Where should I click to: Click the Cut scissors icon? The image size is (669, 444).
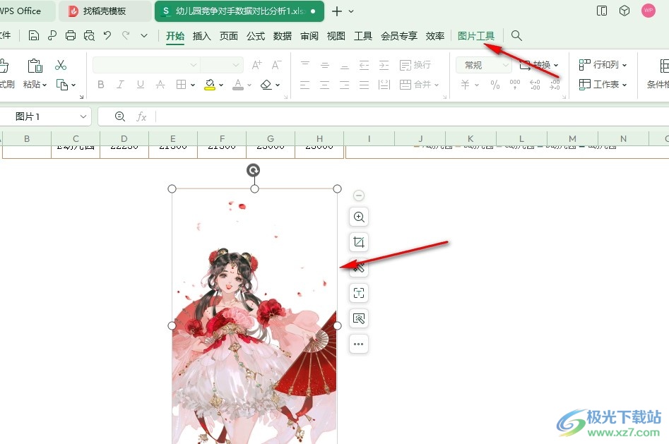61,65
